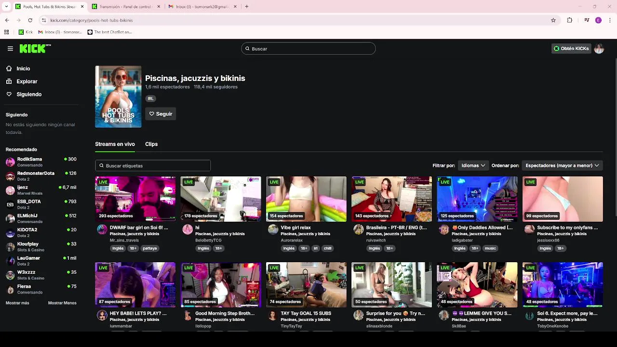Click Mostrar Menos in recommended list
This screenshot has height=347, width=617.
pyautogui.click(x=62, y=303)
